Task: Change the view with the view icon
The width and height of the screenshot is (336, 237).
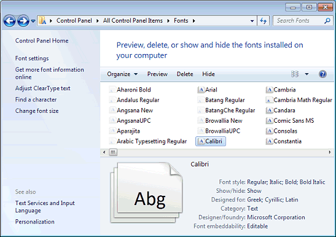Action: pyautogui.click(x=295, y=74)
